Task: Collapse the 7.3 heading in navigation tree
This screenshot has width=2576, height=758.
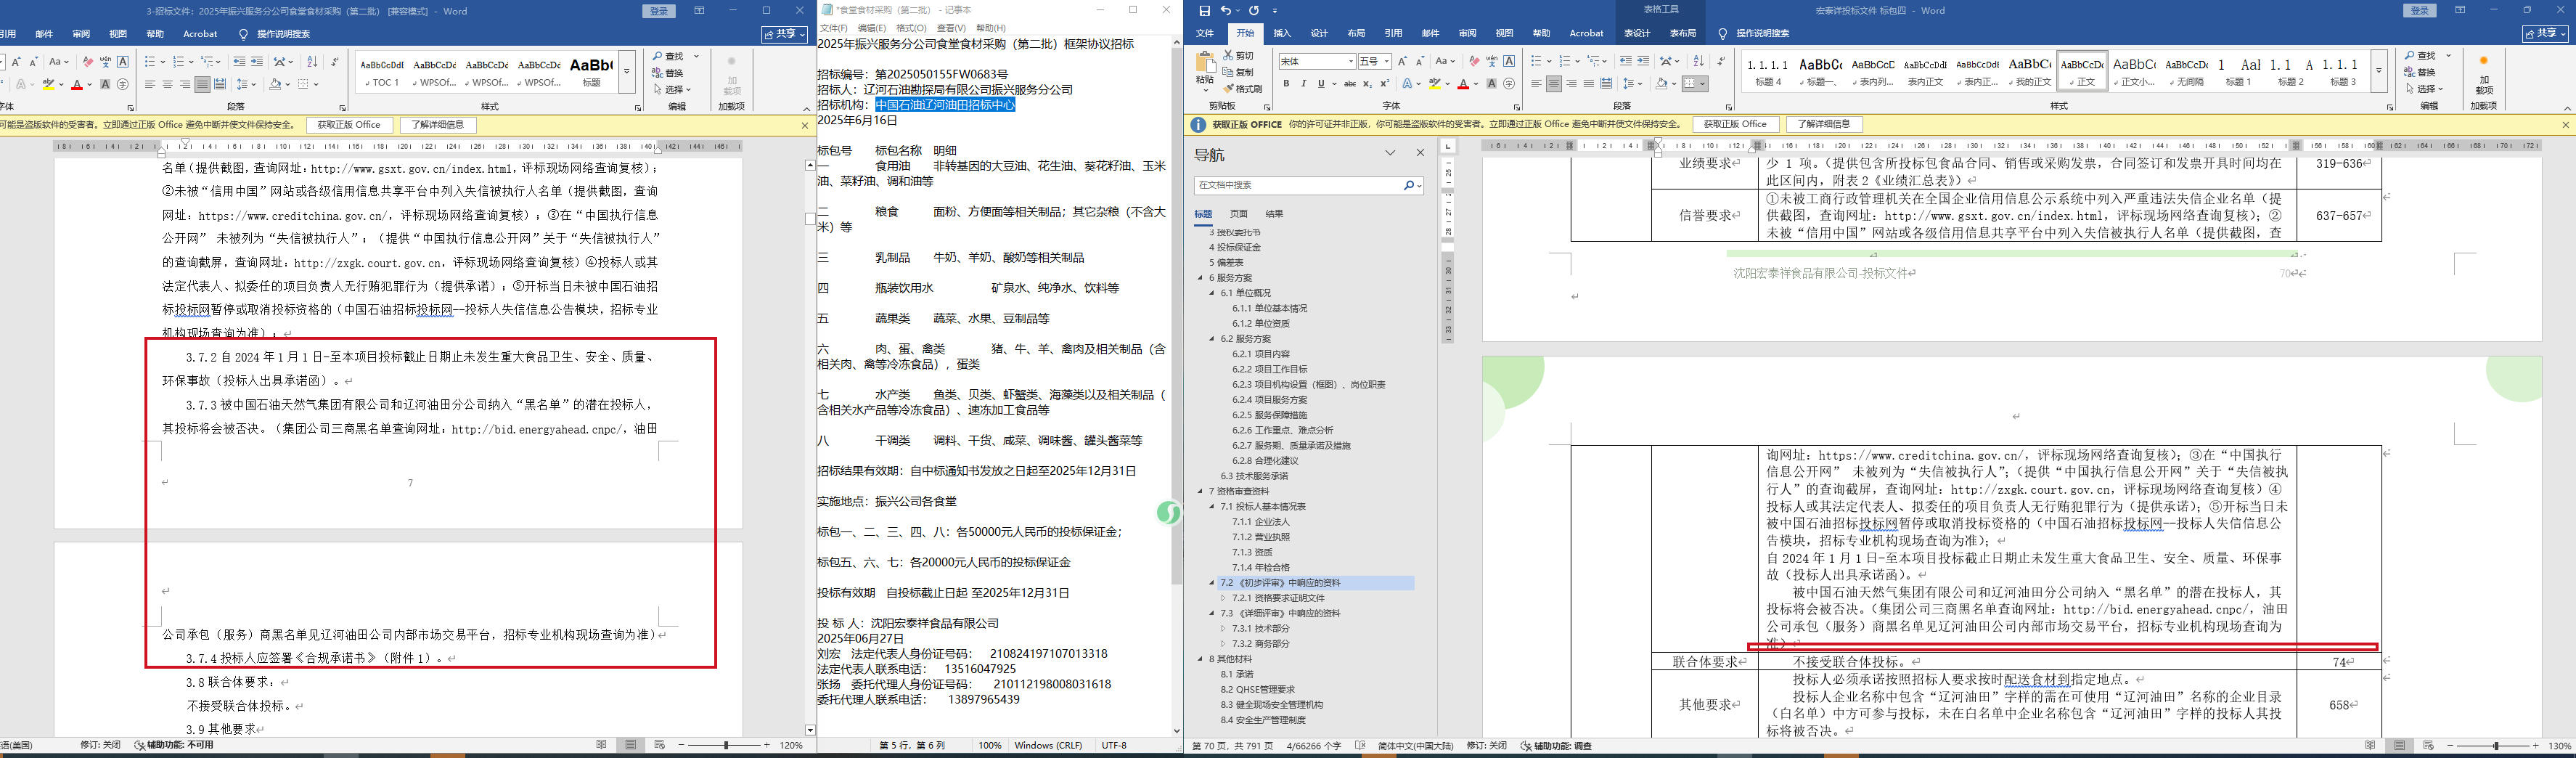Action: (x=1212, y=613)
